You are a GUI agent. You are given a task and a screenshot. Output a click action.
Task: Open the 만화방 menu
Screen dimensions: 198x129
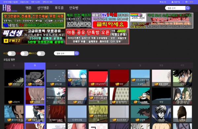tap(74, 8)
